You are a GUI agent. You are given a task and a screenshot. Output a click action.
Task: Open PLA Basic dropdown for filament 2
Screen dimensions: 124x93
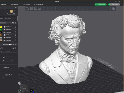tap(9, 27)
